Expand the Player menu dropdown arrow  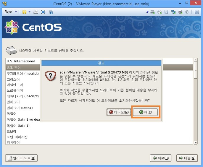[x=16, y=12]
